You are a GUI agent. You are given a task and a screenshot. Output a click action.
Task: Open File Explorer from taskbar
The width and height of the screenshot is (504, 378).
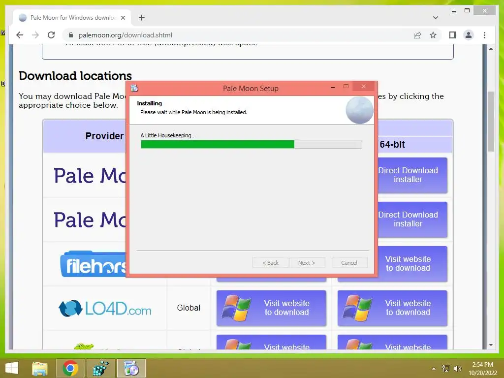40,368
